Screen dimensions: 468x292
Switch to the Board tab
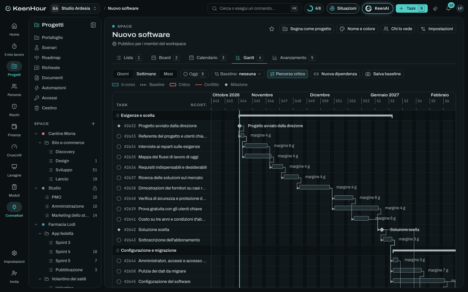click(165, 58)
